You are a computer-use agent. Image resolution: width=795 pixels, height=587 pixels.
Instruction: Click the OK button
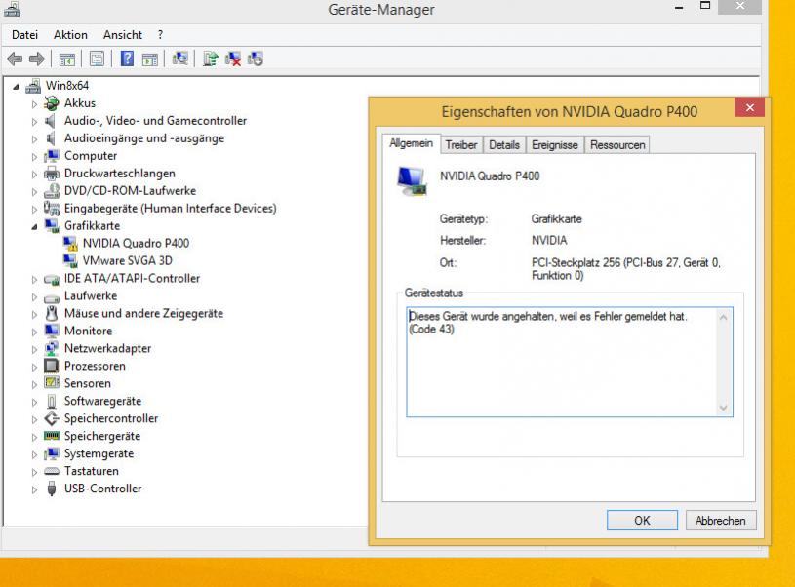(x=642, y=520)
